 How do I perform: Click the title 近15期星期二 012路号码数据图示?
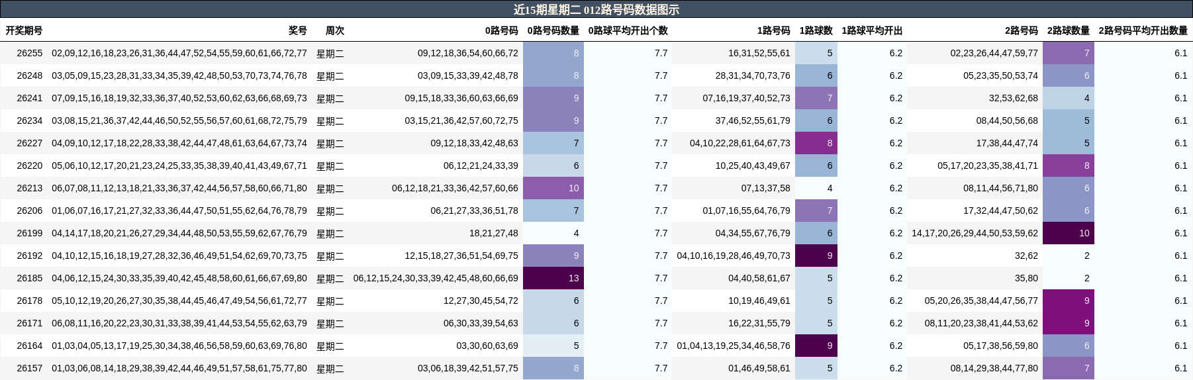[x=596, y=9]
